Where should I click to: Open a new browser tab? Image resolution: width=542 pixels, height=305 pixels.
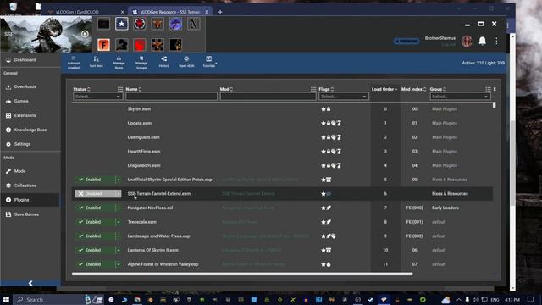(x=220, y=12)
